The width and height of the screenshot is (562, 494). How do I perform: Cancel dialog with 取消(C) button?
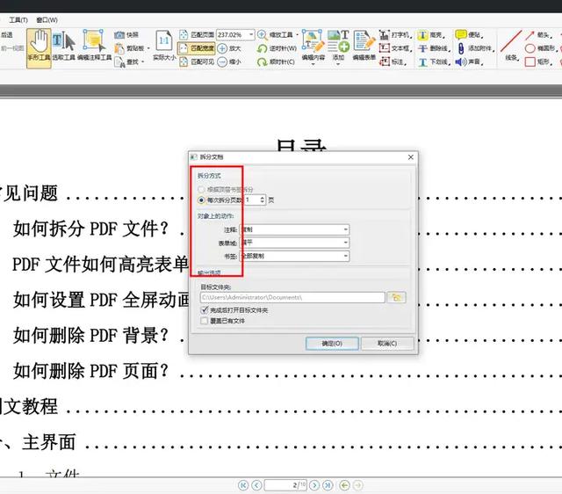387,344
